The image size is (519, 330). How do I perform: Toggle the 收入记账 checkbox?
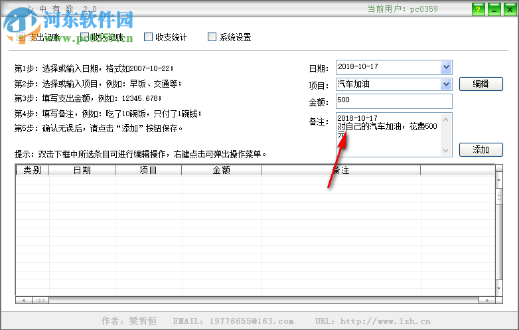85,37
